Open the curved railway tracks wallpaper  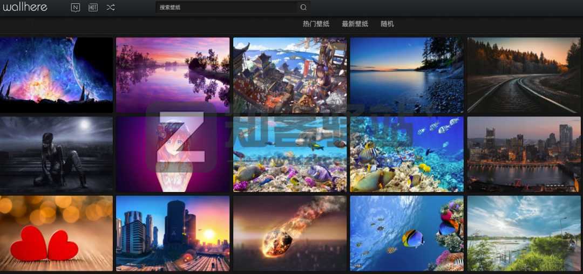click(x=524, y=74)
